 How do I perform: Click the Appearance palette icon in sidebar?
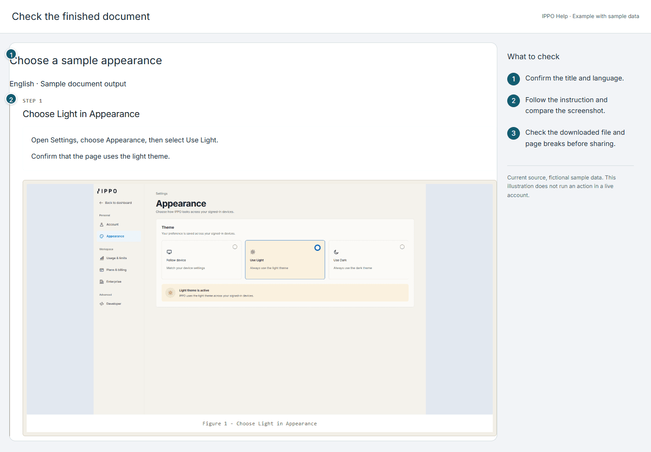[102, 236]
